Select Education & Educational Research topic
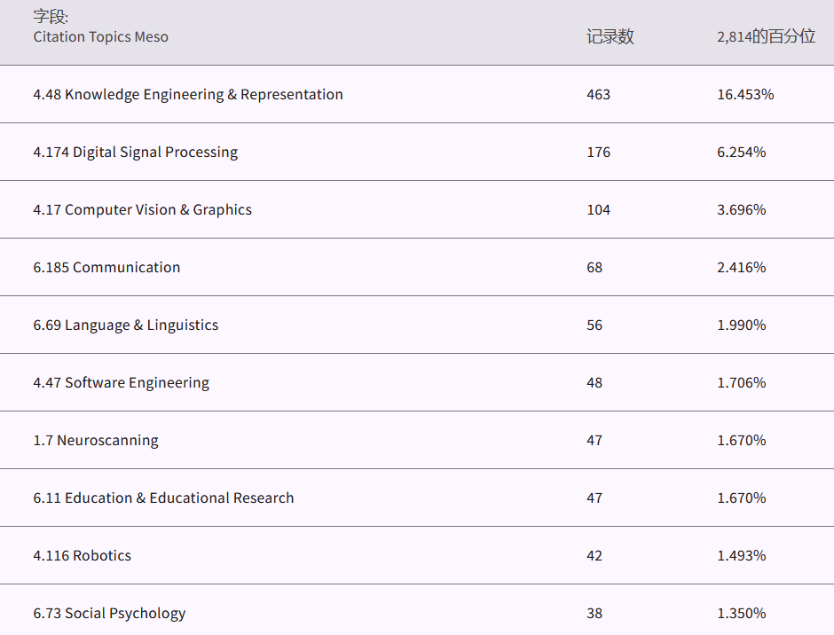Viewport: 834px width, 635px height. click(164, 498)
